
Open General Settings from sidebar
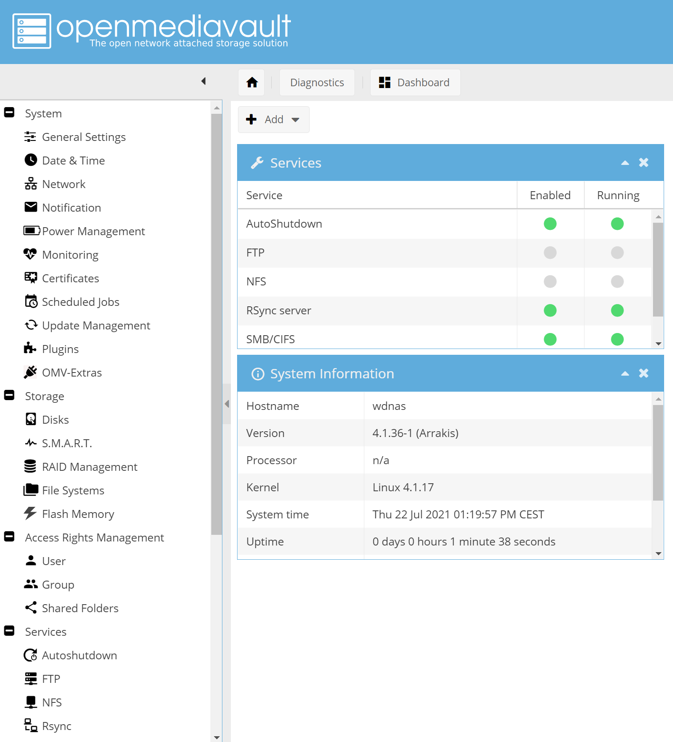75,137
